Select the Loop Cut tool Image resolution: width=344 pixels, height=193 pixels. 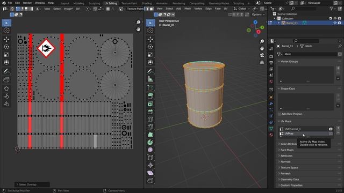point(150,119)
